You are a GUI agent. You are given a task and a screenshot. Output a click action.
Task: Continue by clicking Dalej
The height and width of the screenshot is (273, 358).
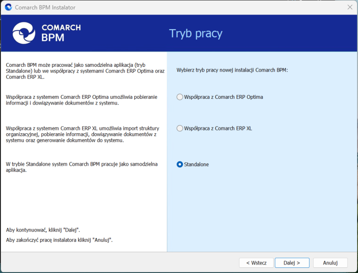tap(292, 263)
